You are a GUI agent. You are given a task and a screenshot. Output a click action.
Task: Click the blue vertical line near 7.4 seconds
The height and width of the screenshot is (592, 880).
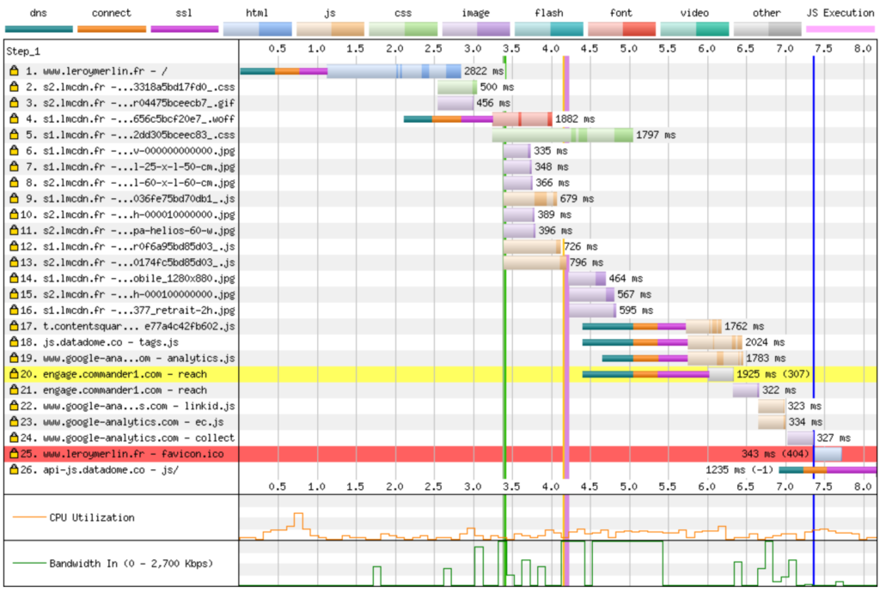click(813, 257)
